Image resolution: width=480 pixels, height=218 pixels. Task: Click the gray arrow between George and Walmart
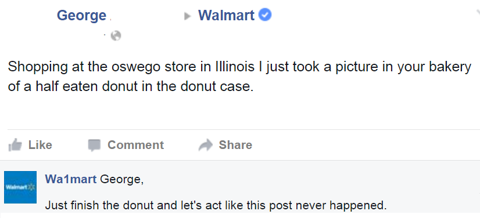pyautogui.click(x=187, y=16)
